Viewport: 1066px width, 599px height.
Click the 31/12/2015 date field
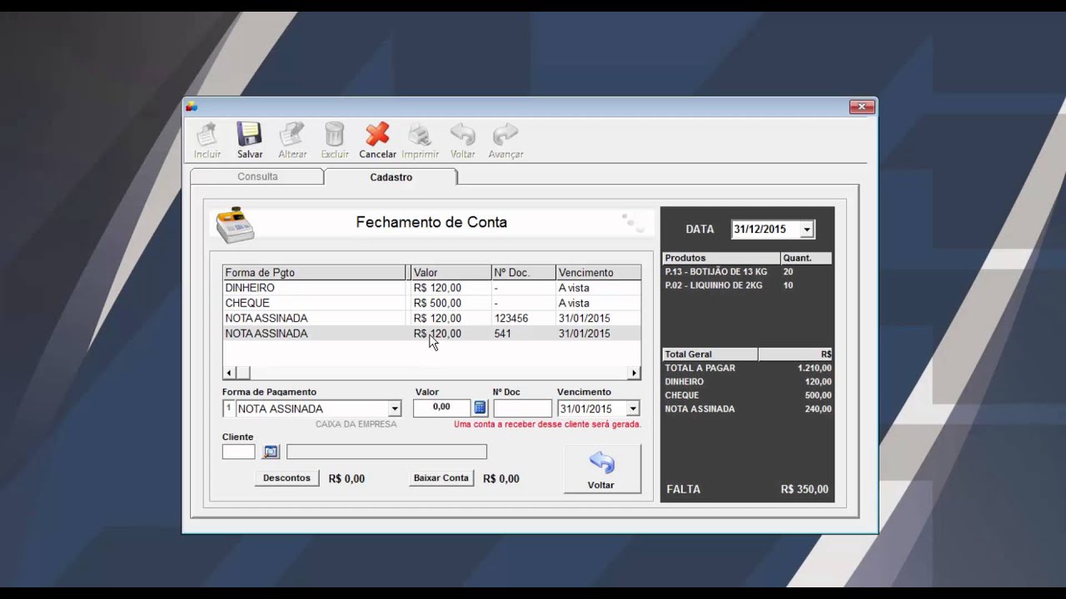(x=765, y=230)
